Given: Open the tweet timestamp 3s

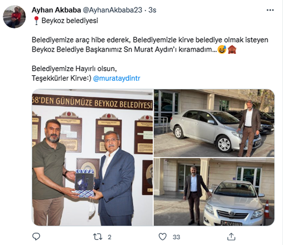Looking at the screenshot, I should click(x=152, y=10).
